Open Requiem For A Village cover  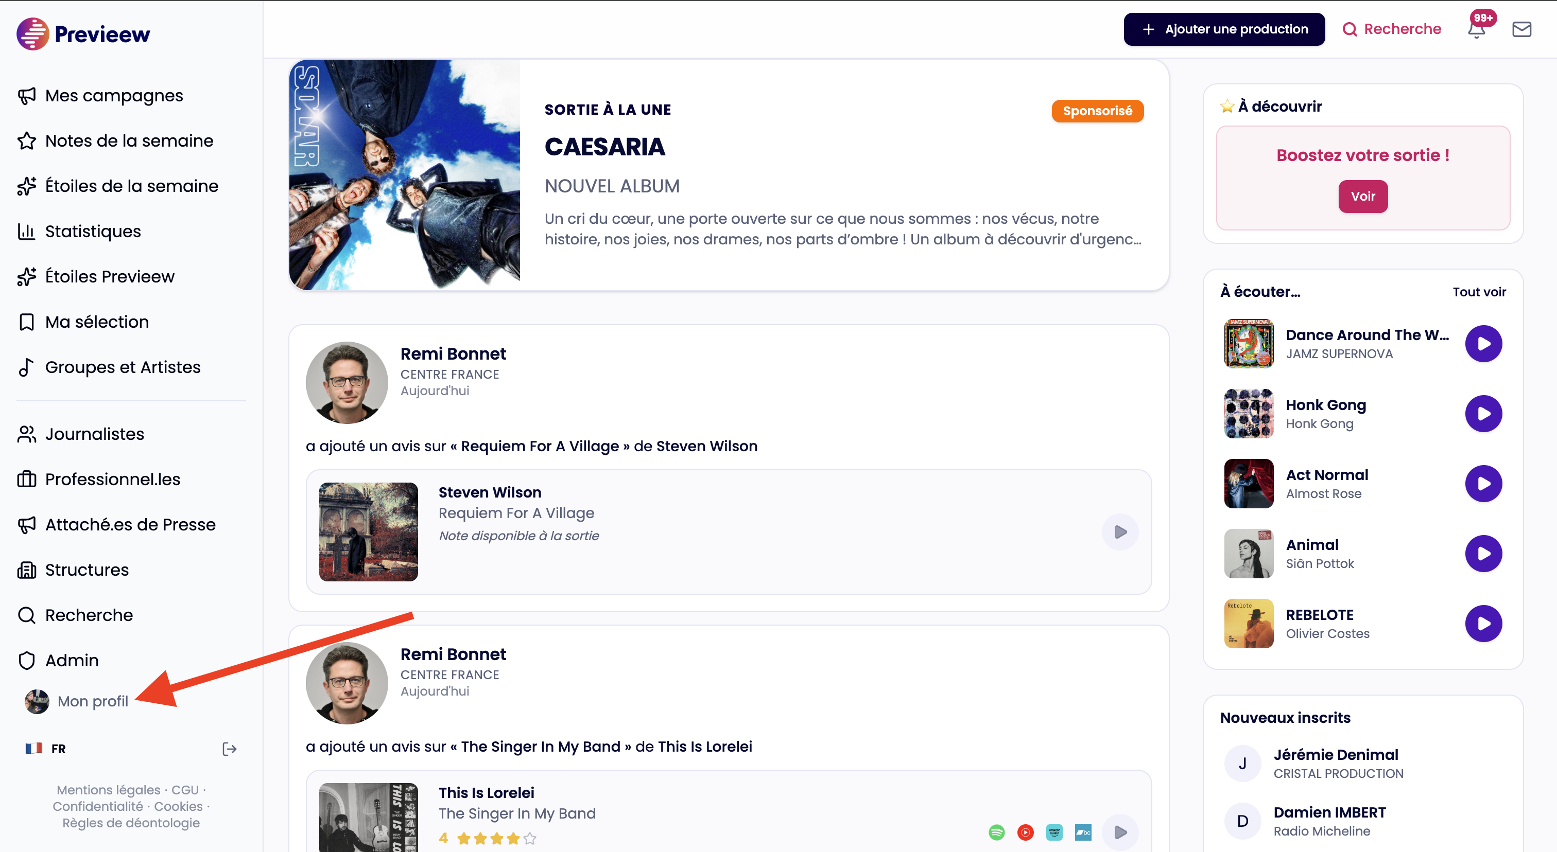pos(368,532)
